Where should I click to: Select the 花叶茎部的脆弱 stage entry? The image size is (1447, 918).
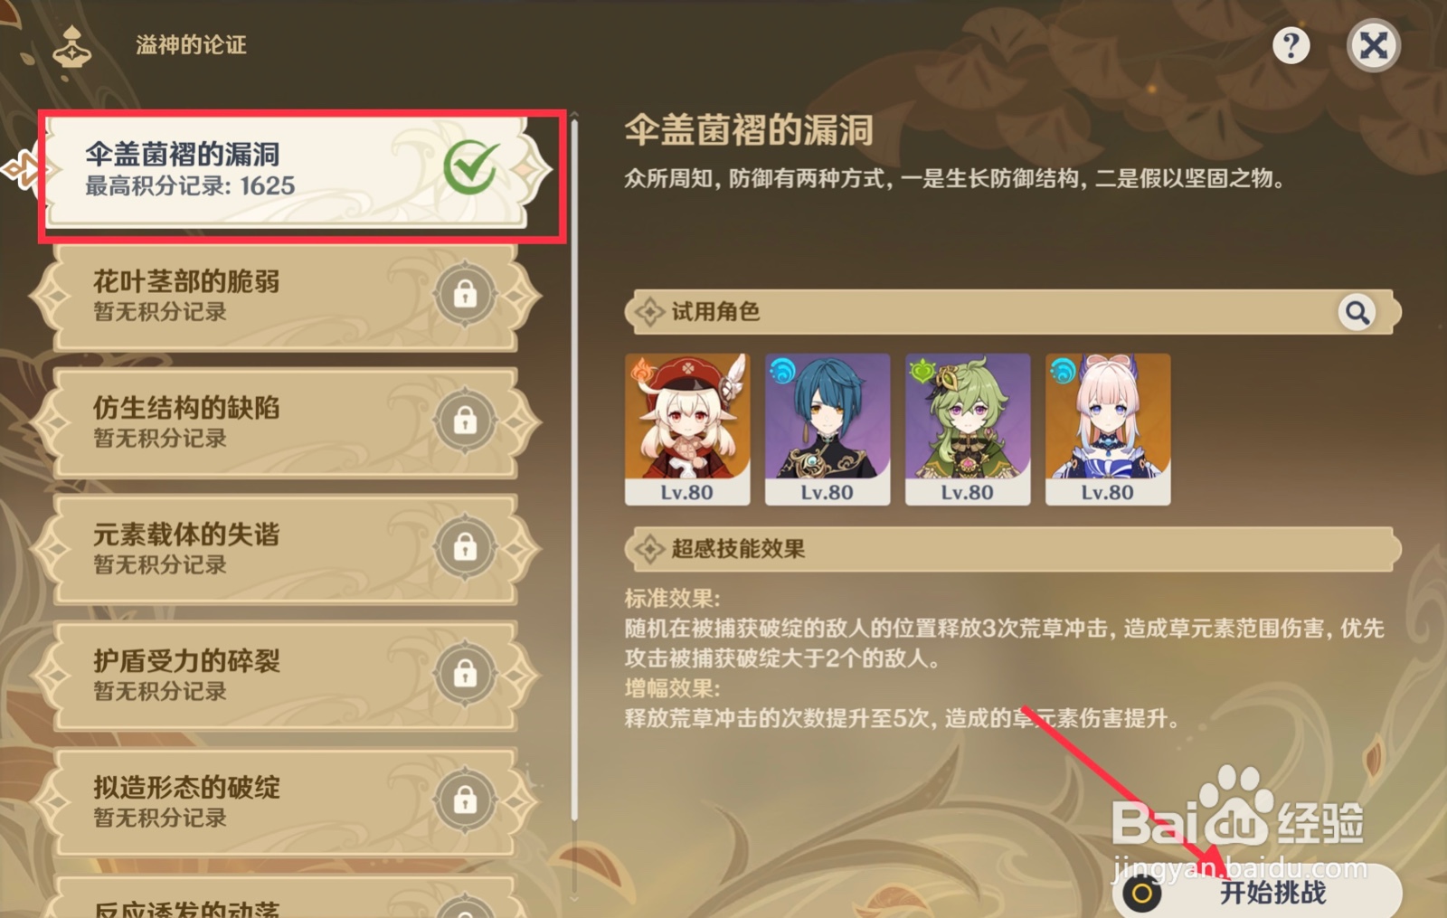click(285, 297)
